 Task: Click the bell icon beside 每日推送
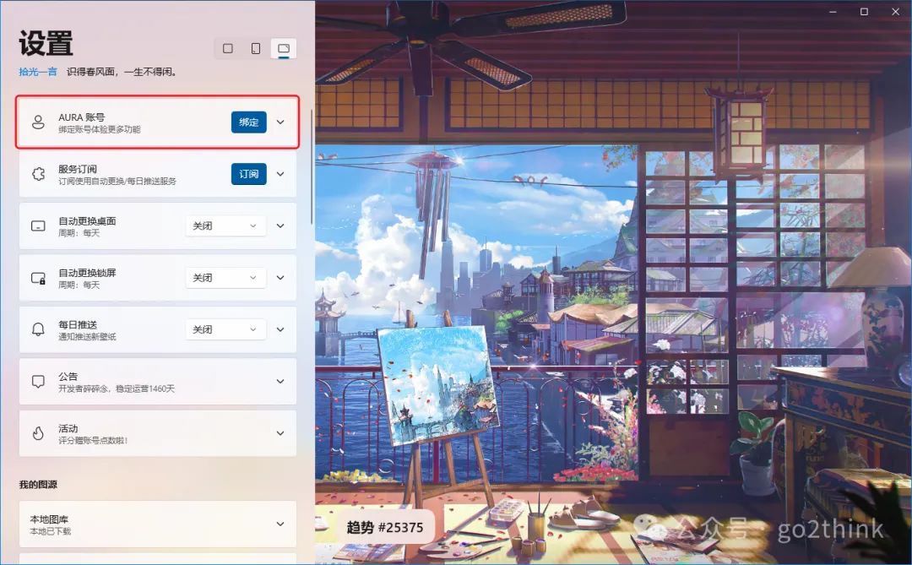pos(38,329)
